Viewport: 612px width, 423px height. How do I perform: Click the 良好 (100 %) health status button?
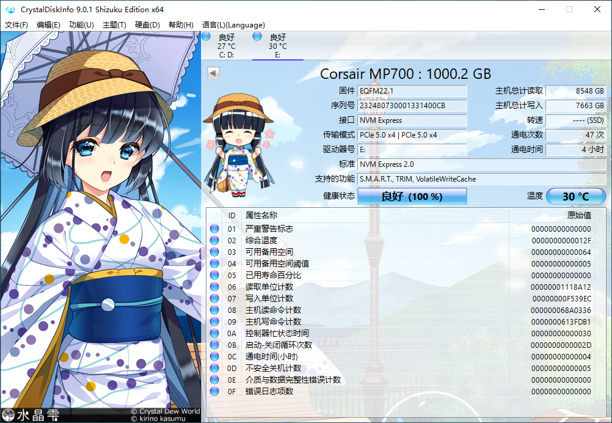tap(412, 196)
